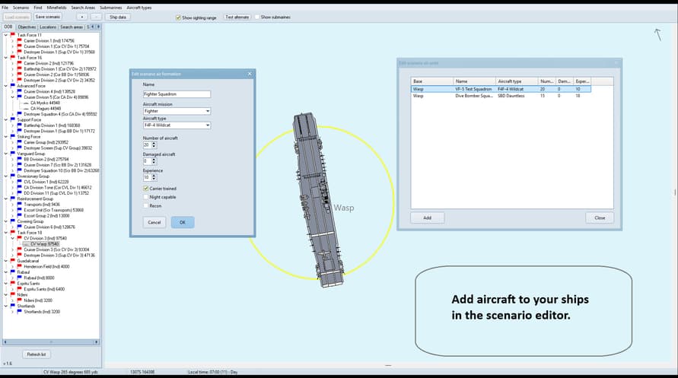Click the zoom-in plus toolbar button

tap(81, 17)
